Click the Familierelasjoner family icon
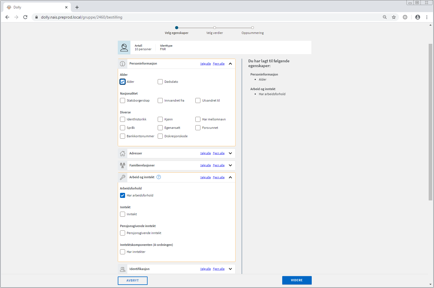 point(123,165)
